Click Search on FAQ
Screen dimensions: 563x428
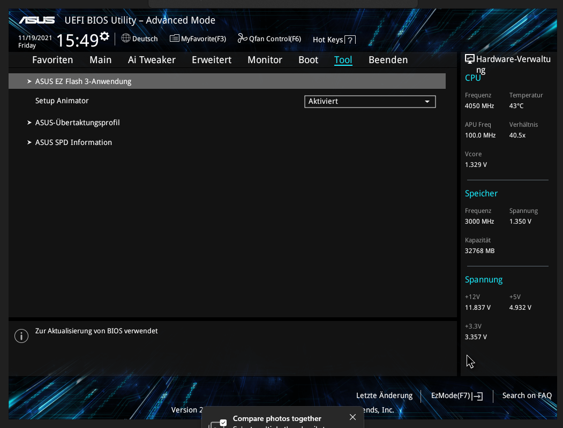[527, 395]
